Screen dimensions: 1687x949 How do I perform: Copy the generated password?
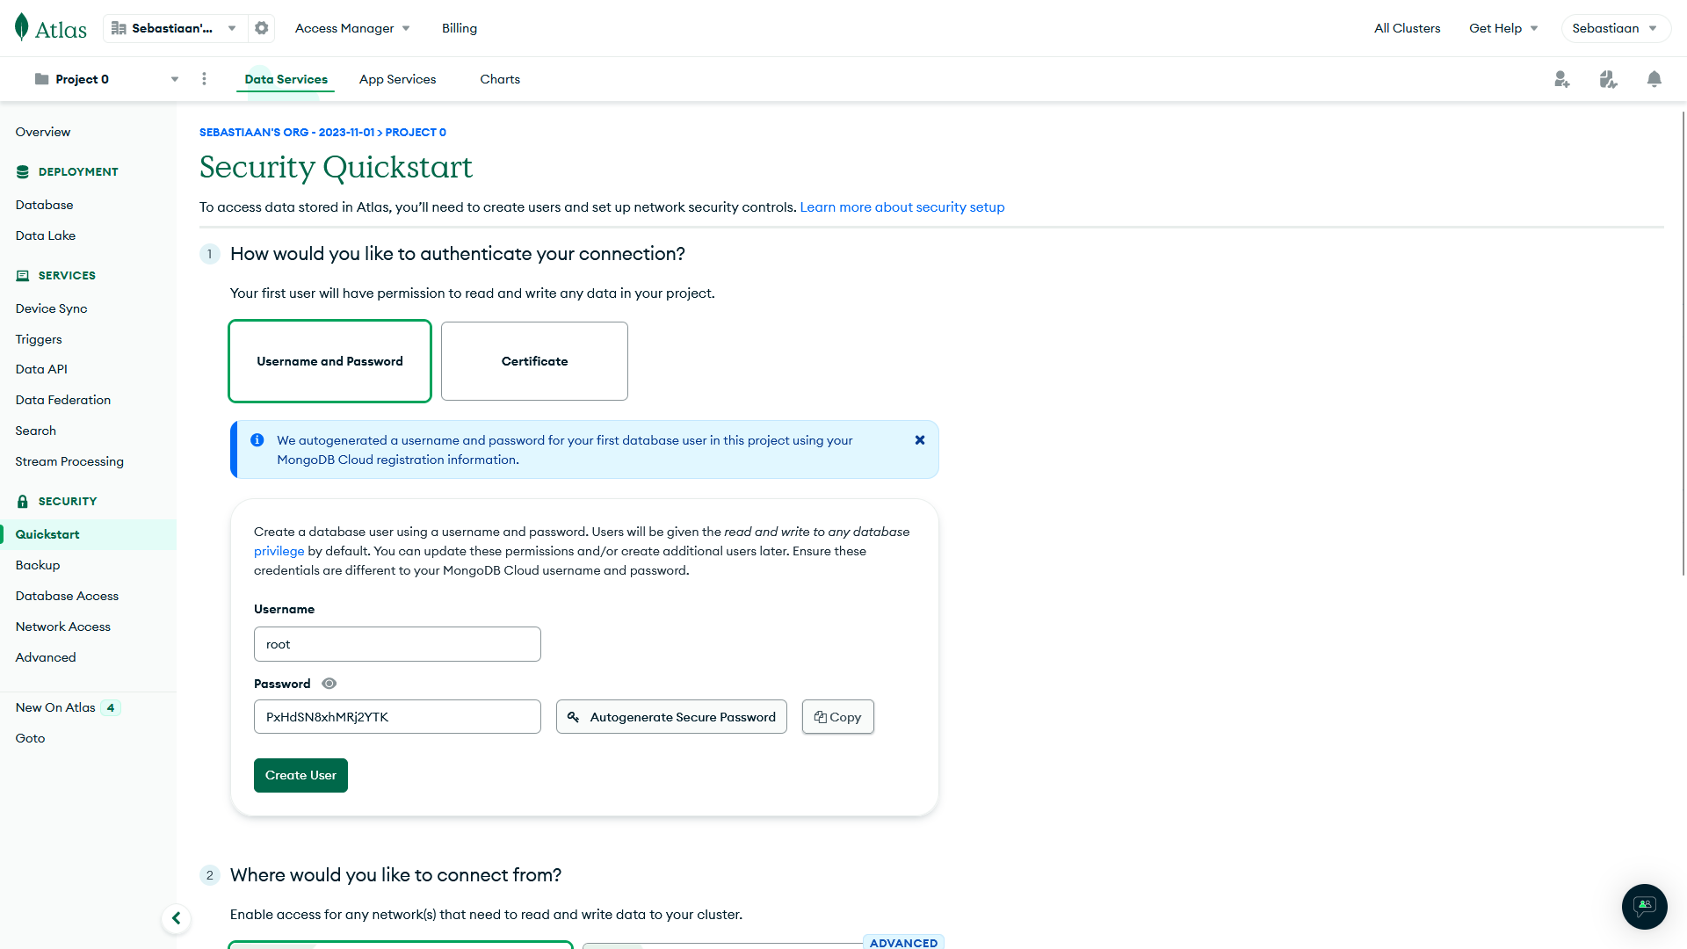point(836,716)
